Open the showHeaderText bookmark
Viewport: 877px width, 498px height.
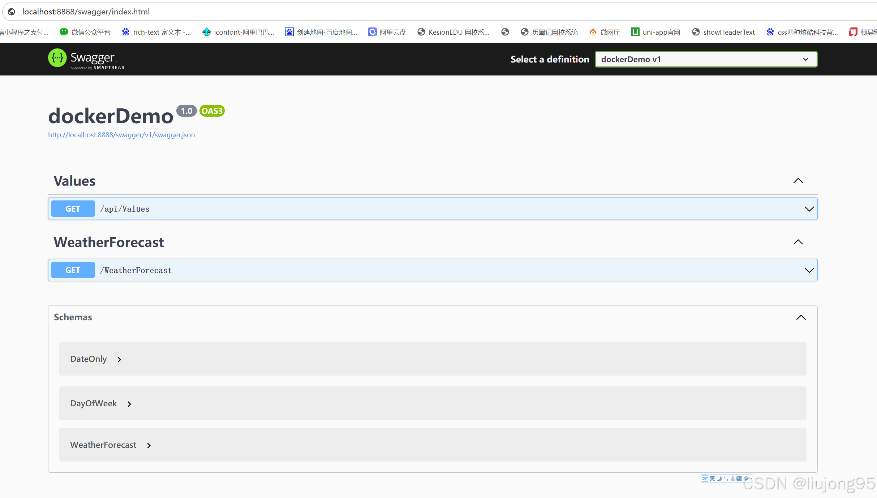tap(723, 32)
